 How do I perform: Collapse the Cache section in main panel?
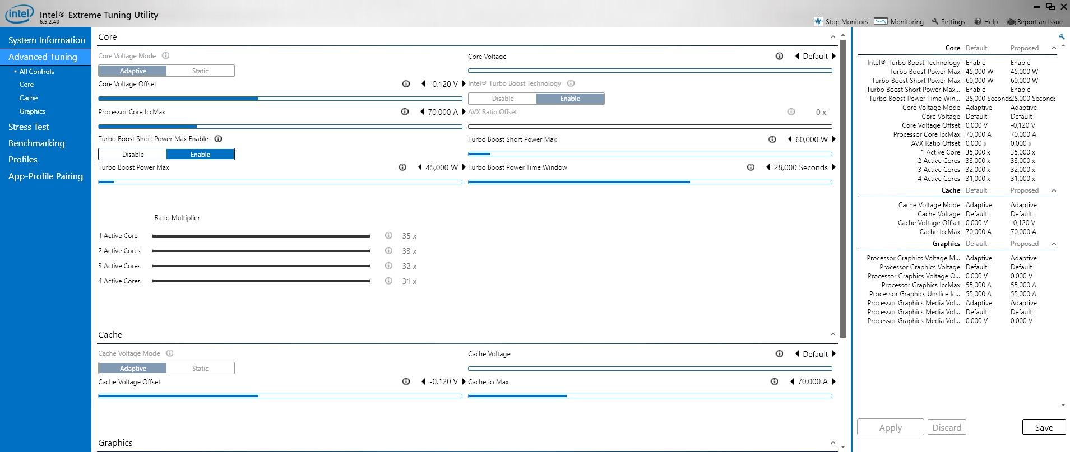pyautogui.click(x=833, y=335)
